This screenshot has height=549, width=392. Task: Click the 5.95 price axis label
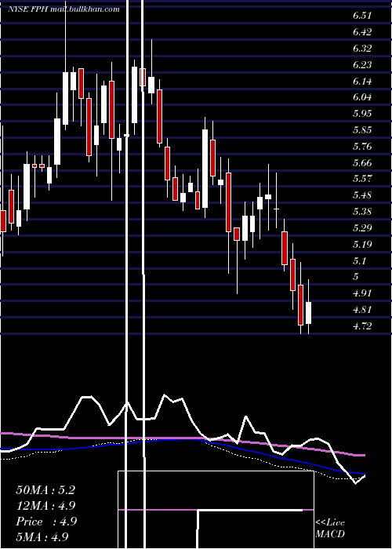point(362,114)
